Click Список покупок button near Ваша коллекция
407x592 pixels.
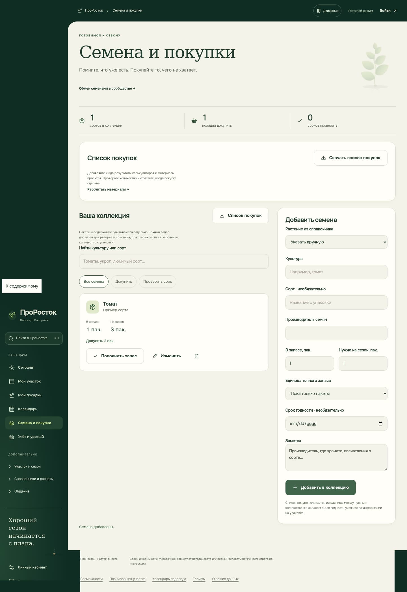point(241,215)
